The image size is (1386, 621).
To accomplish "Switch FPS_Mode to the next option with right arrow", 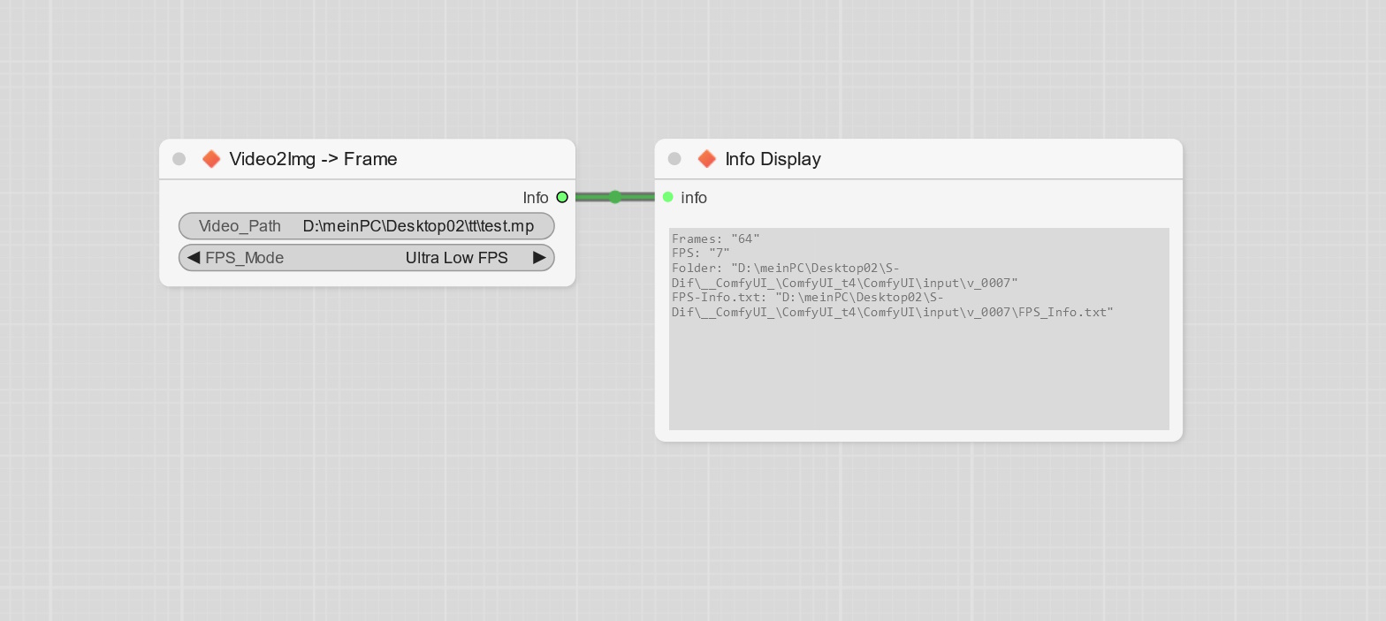I will (x=539, y=258).
